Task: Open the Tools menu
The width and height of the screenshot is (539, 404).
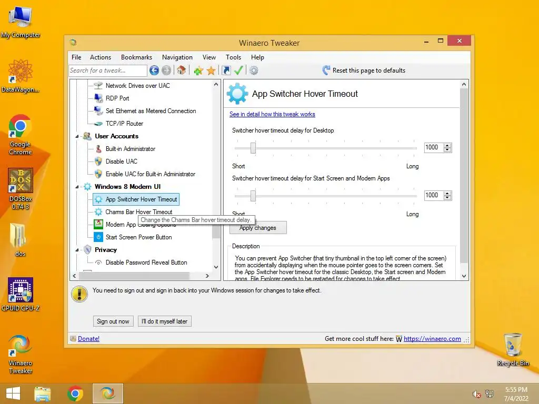Action: point(233,57)
